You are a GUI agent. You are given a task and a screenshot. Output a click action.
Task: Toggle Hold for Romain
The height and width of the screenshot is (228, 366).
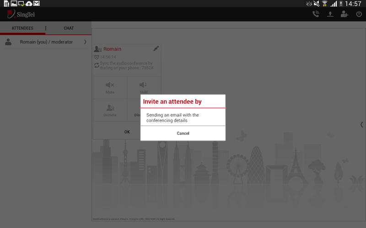(144, 88)
